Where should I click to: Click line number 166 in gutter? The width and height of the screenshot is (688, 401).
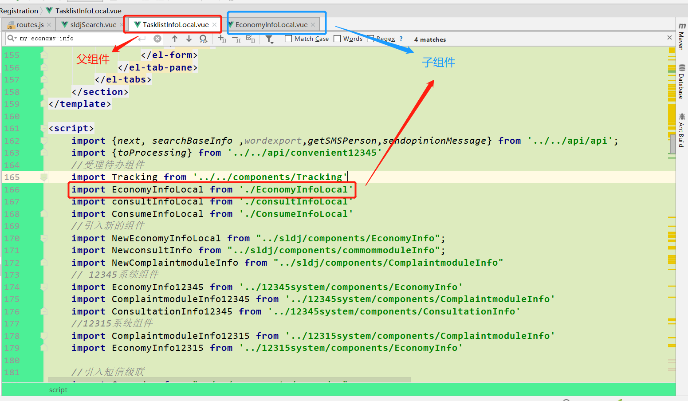coord(12,189)
